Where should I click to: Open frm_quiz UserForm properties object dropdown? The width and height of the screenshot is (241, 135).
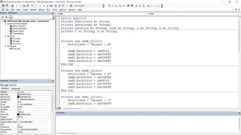[53, 85]
